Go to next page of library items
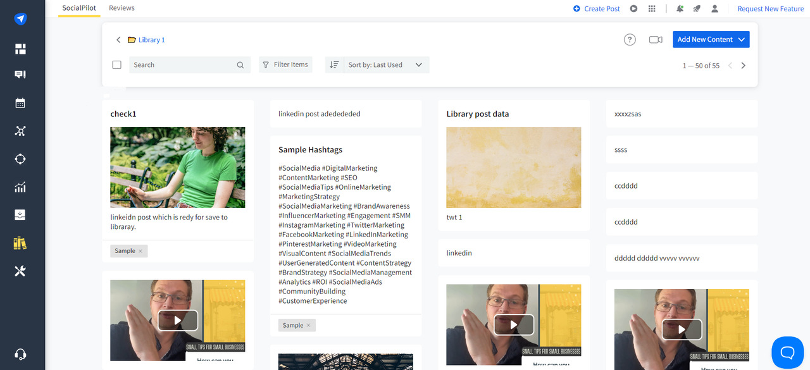 (x=744, y=66)
